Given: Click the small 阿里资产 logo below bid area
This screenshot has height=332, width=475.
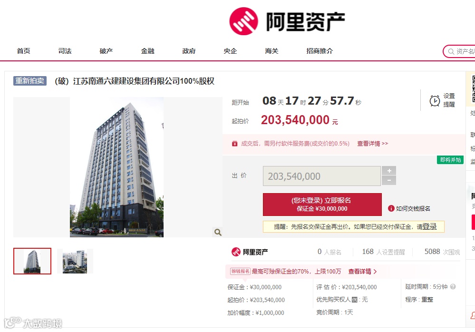Looking at the screenshot, I should 250,252.
